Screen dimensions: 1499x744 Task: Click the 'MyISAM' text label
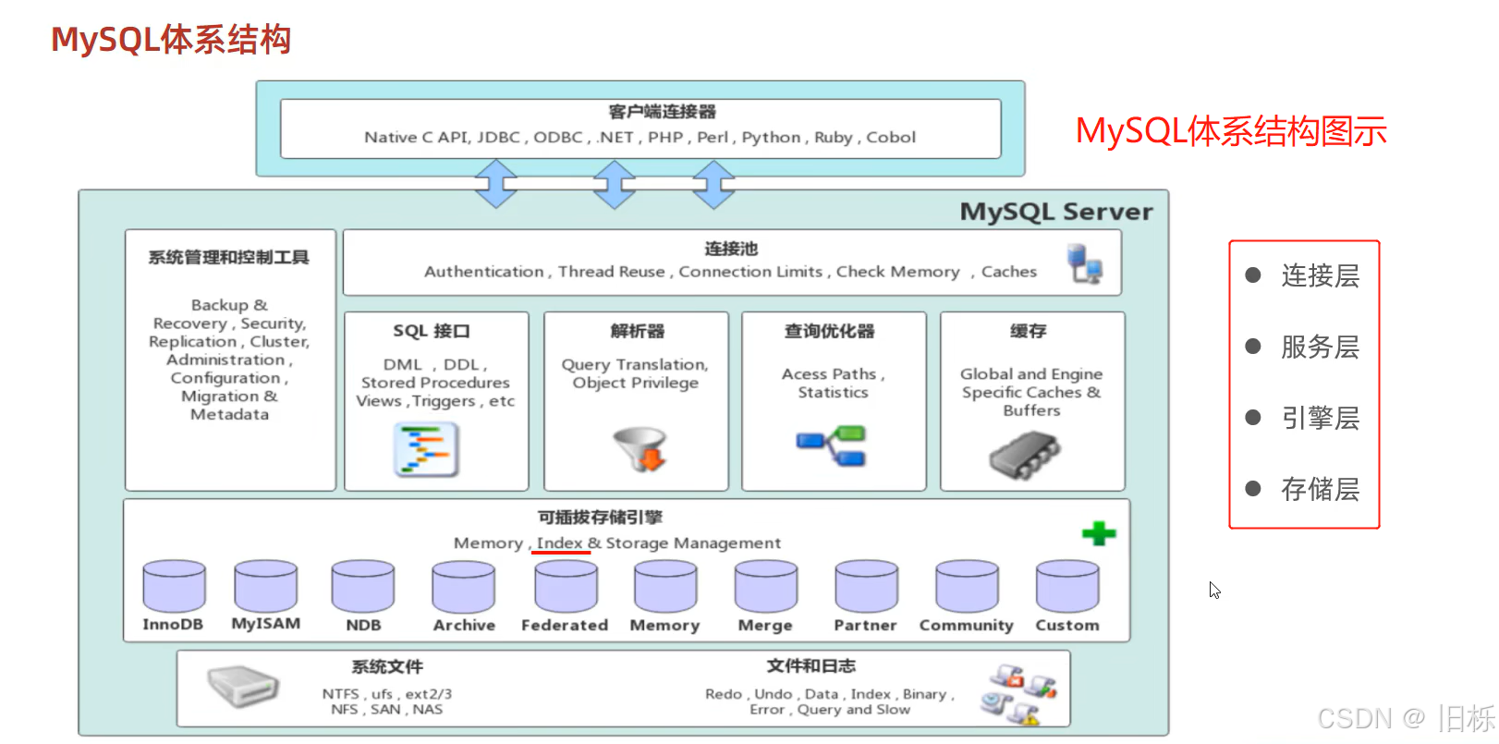coord(266,624)
